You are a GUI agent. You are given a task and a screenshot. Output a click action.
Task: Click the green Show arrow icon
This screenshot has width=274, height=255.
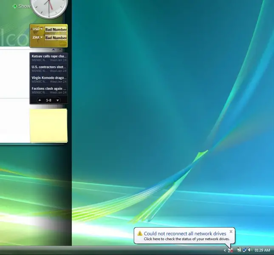click(15, 6)
